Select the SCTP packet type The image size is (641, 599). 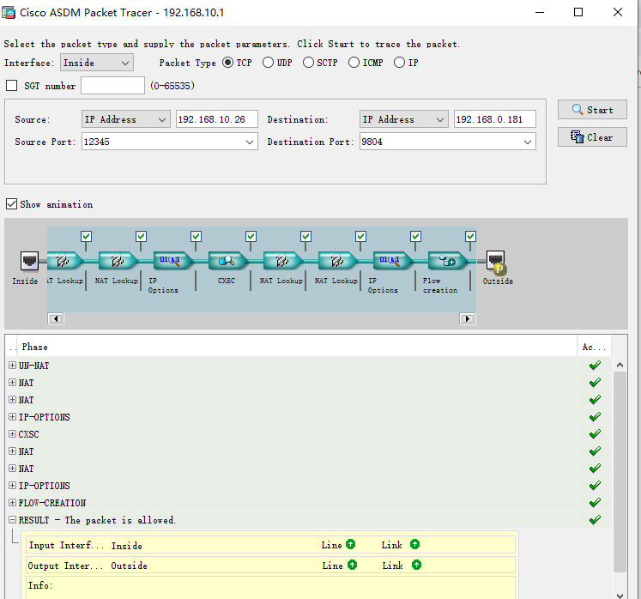[x=308, y=63]
